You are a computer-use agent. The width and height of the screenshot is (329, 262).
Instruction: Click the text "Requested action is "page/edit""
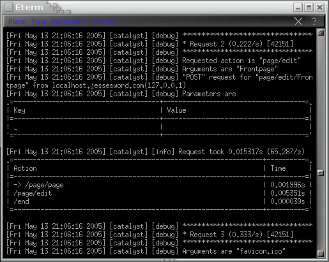coord(241,61)
